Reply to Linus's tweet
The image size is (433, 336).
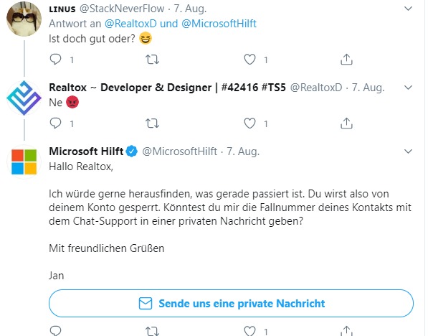[55, 59]
